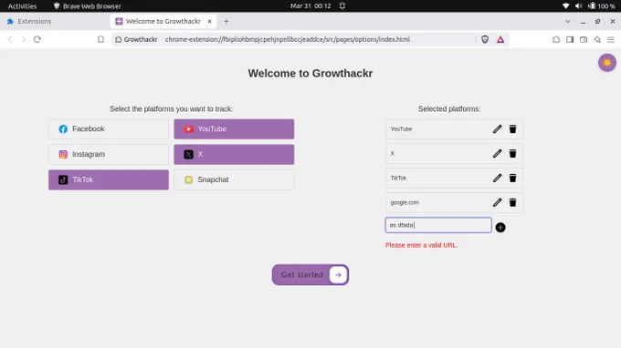The image size is (621, 348).
Task: Toggle Snapchat platform tracking
Action: [234, 179]
